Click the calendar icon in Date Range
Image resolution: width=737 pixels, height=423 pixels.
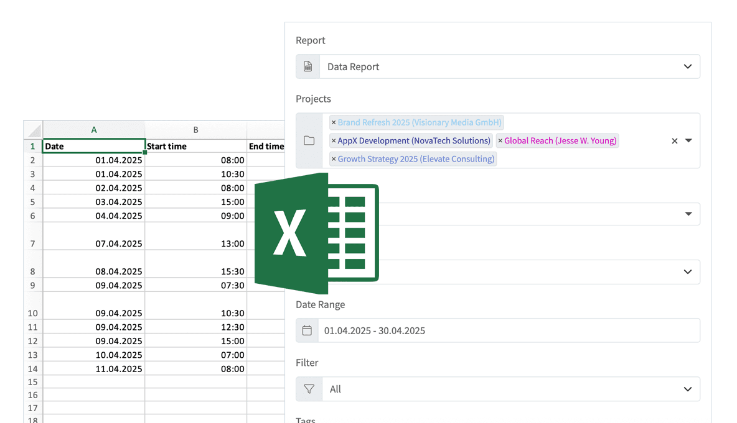point(308,330)
